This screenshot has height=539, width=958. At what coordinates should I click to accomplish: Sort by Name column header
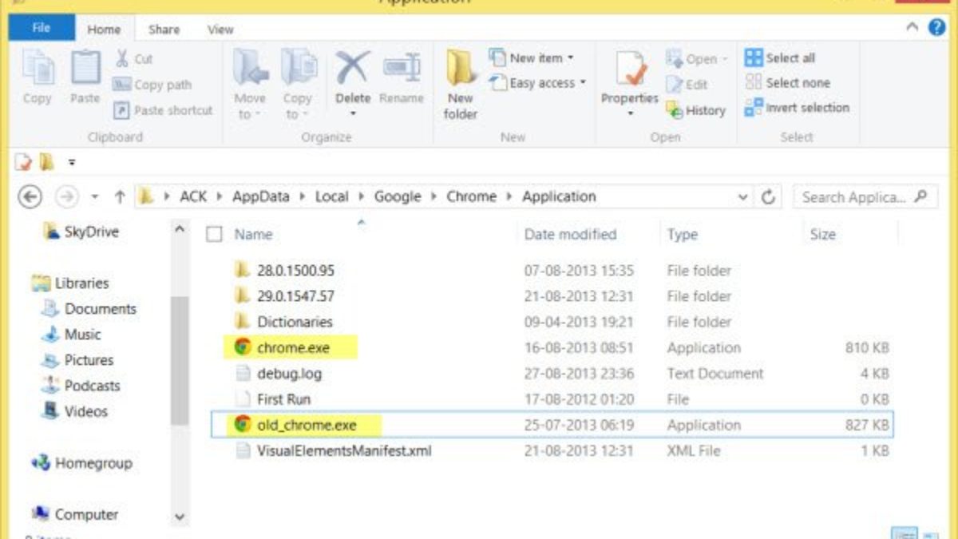[253, 234]
